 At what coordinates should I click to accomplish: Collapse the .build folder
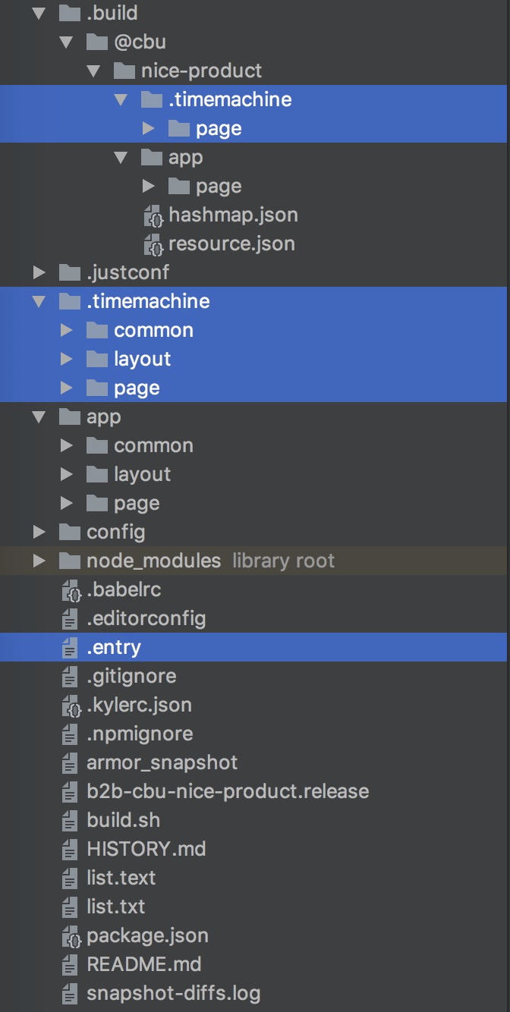pos(39,14)
